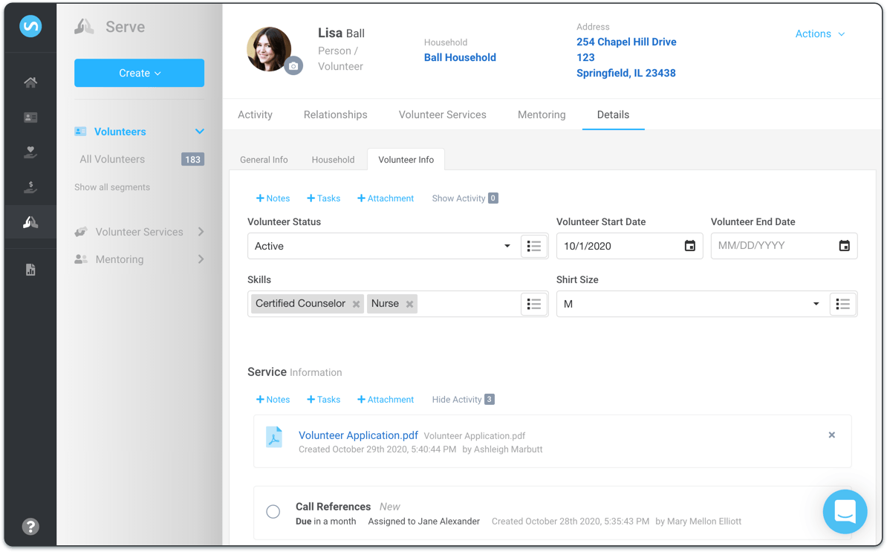Open the chat support bubble
The width and height of the screenshot is (887, 552).
point(845,511)
